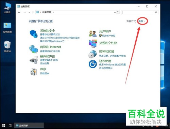Open 更改帐户类型 link
170x129 pixels.
tap(109, 36)
